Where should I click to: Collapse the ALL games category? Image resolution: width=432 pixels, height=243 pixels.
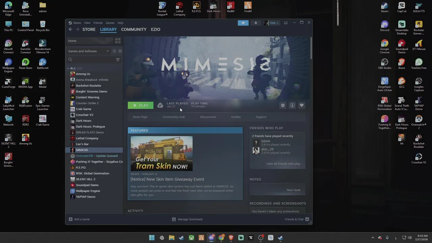[68, 68]
